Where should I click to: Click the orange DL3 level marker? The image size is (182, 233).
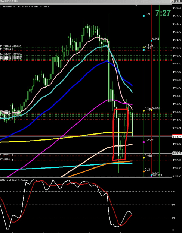(x=144, y=171)
